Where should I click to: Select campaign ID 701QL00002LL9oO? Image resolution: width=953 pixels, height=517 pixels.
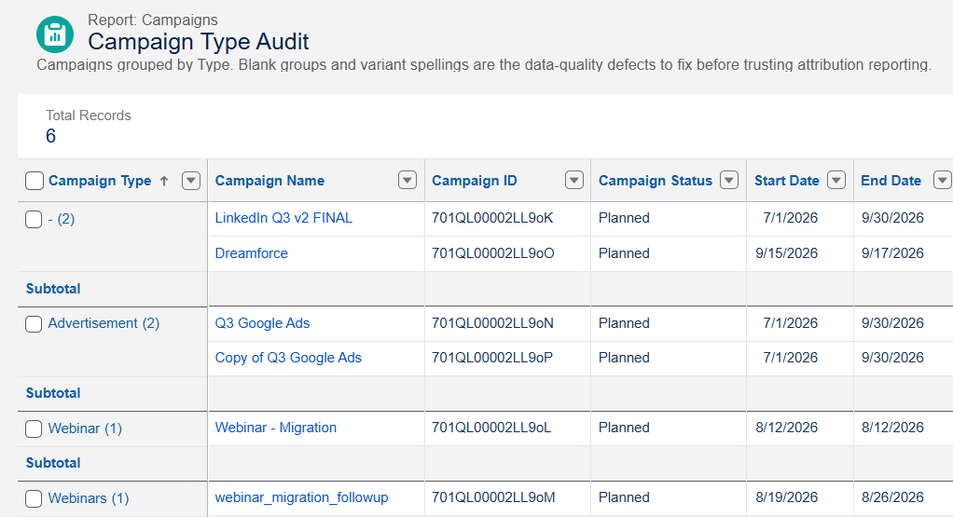pyautogui.click(x=493, y=253)
